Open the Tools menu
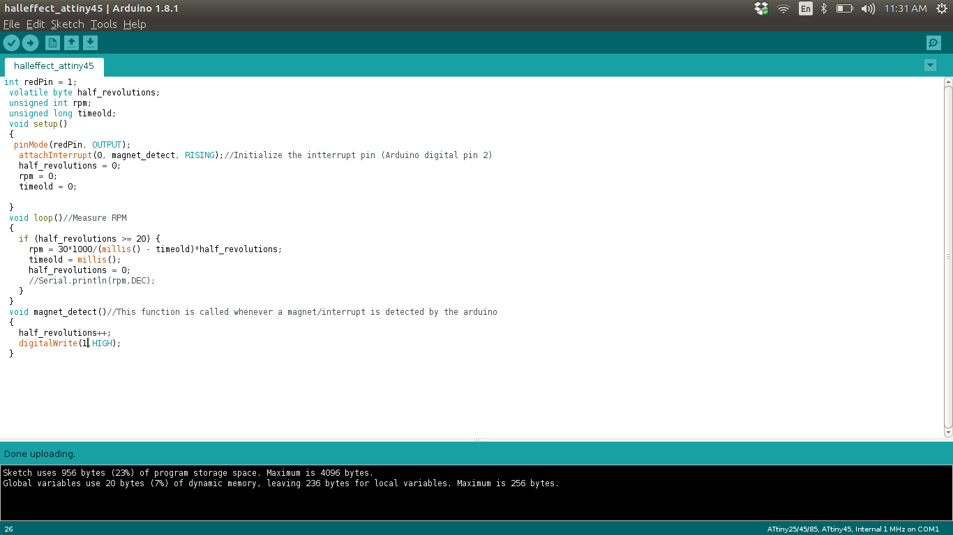Screen dimensions: 953x535 pos(103,24)
